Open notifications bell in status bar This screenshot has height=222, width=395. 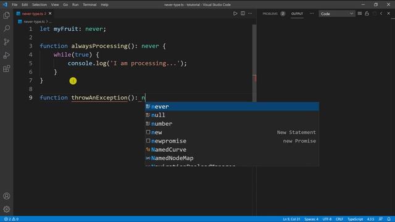coord(389,219)
